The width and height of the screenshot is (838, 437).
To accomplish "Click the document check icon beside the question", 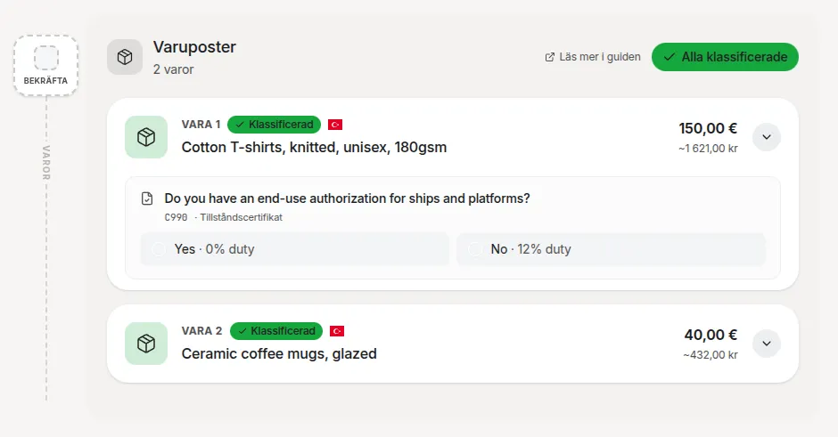I will 148,198.
